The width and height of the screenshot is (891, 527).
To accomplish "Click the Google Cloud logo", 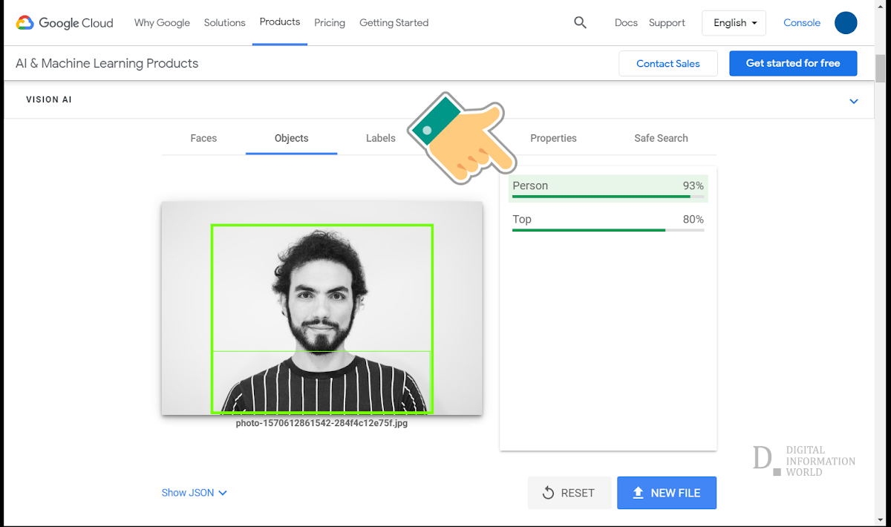I will pyautogui.click(x=65, y=23).
